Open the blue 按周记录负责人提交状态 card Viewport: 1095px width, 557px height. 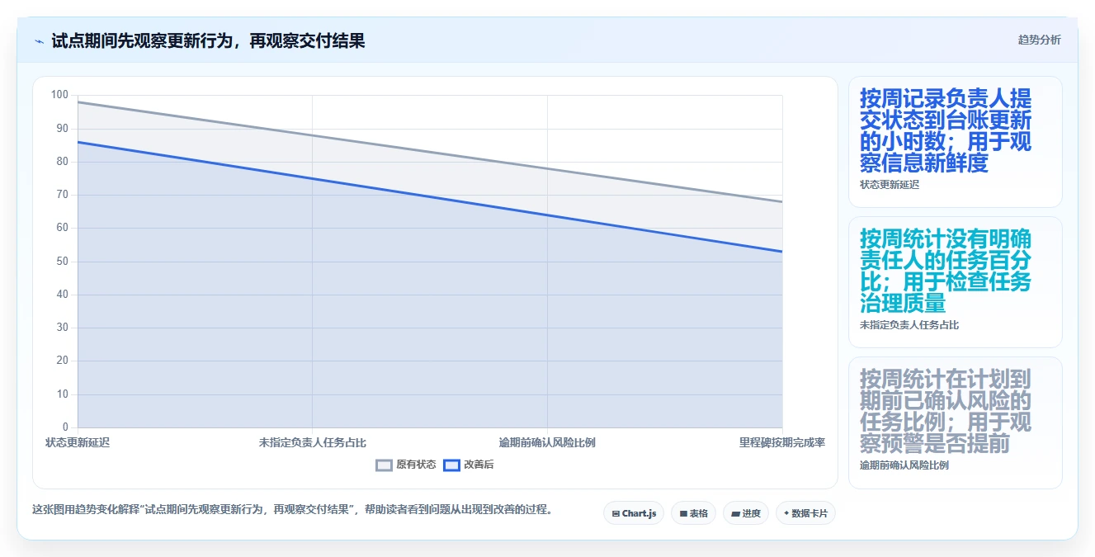point(956,142)
